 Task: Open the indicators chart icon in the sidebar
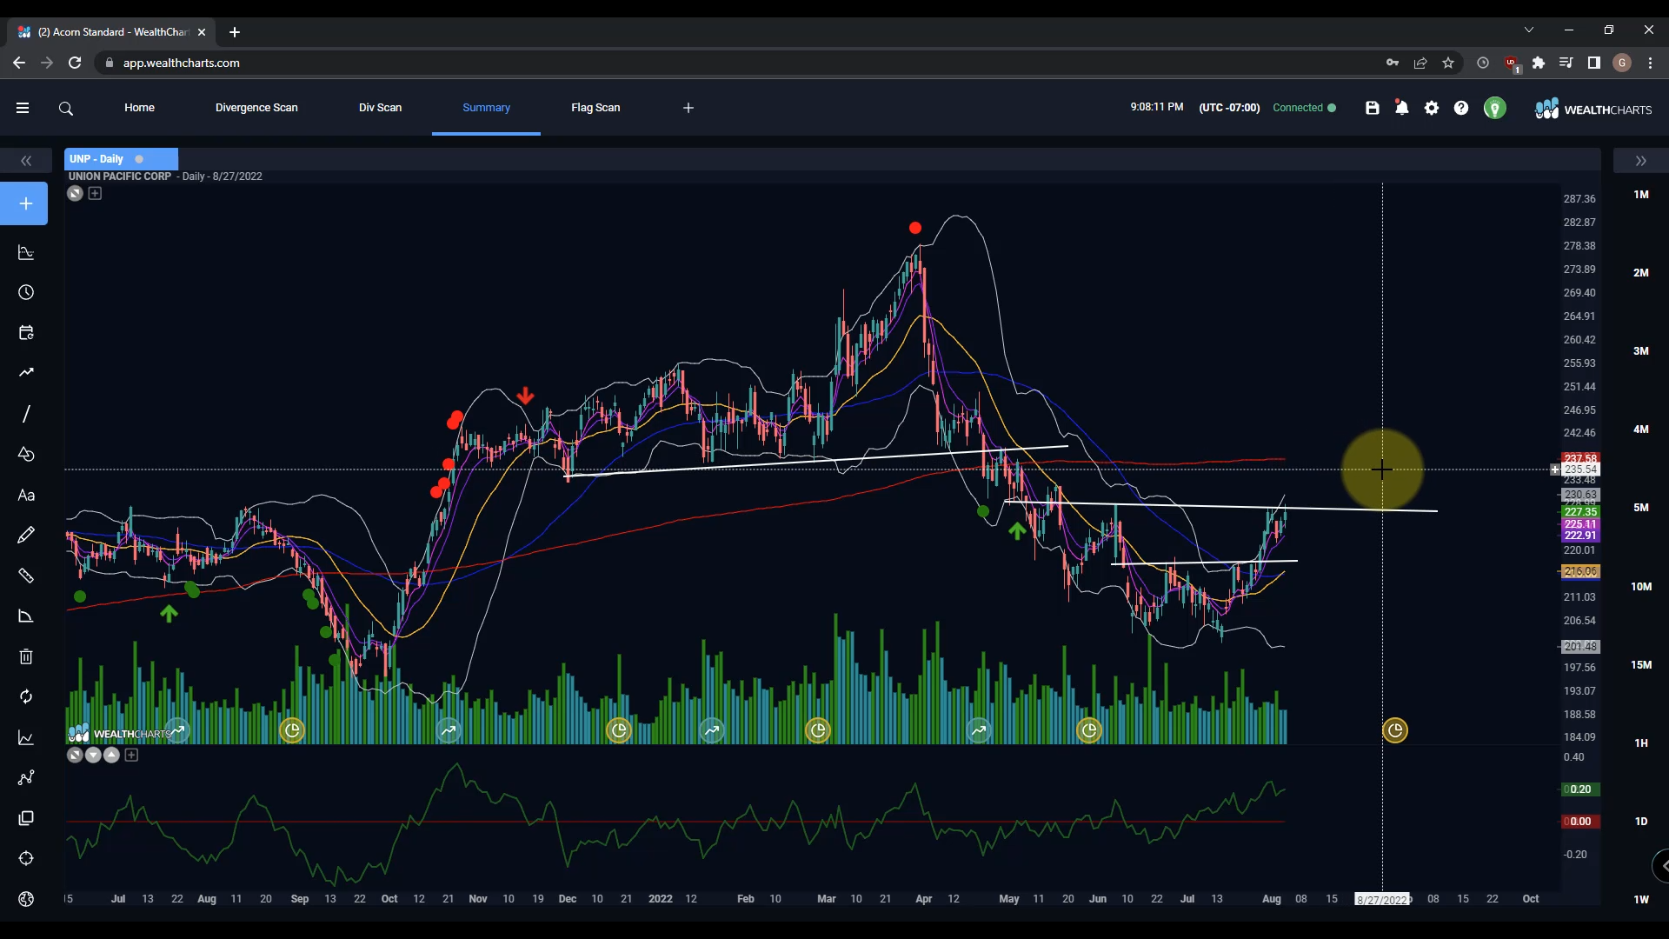coord(26,253)
